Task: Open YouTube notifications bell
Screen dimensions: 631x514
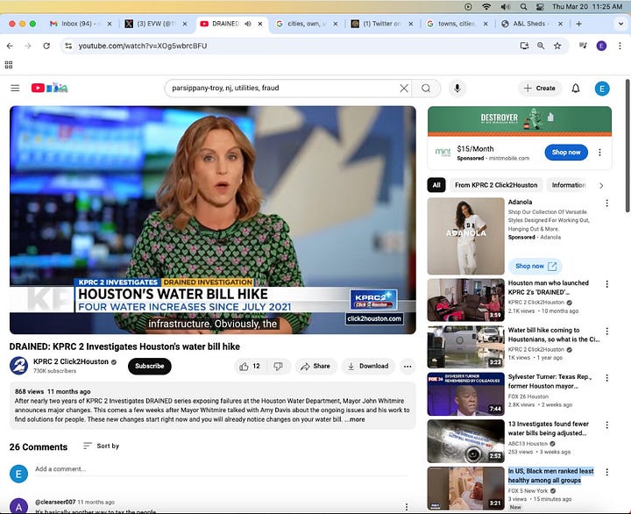Action: pyautogui.click(x=576, y=89)
